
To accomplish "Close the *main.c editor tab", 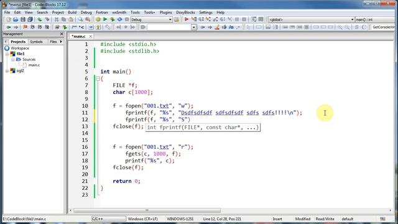I will (90, 36).
